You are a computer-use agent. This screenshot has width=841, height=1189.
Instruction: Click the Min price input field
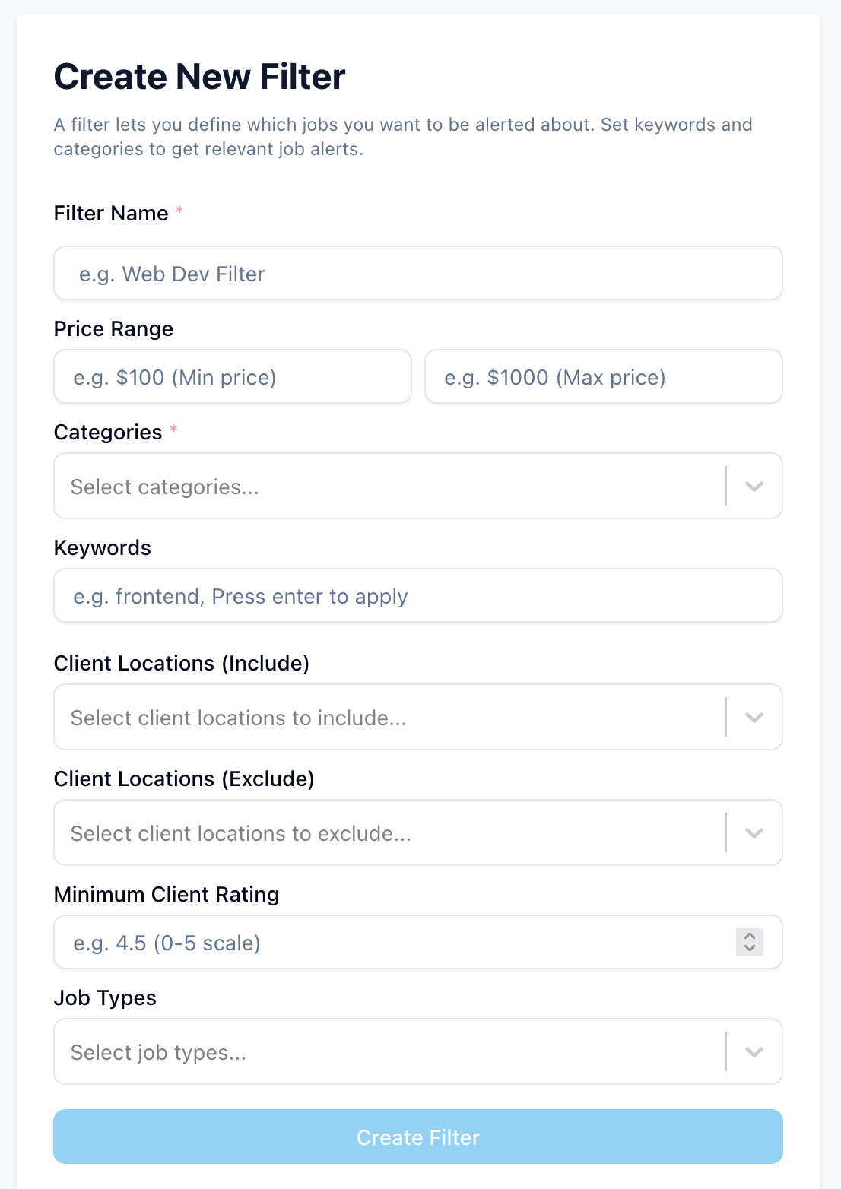tap(232, 377)
